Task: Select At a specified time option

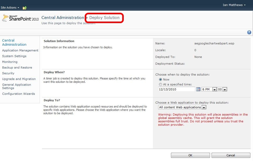Action: click(x=161, y=84)
